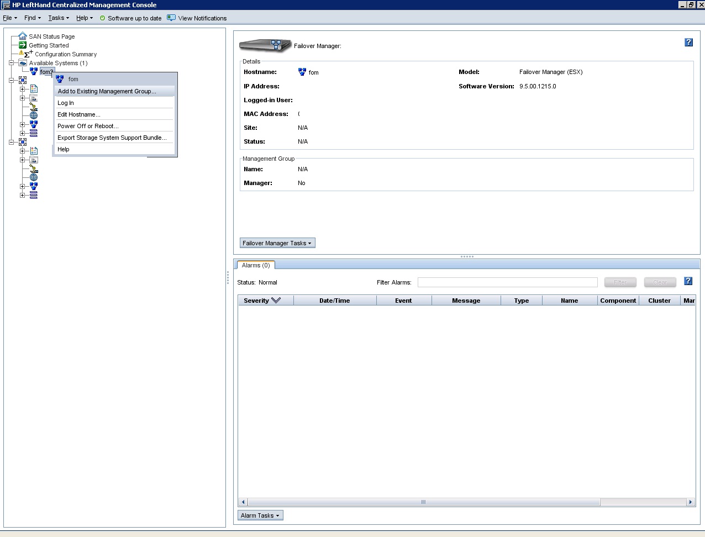
Task: Click the Clear button in Alarms panel
Action: 660,282
